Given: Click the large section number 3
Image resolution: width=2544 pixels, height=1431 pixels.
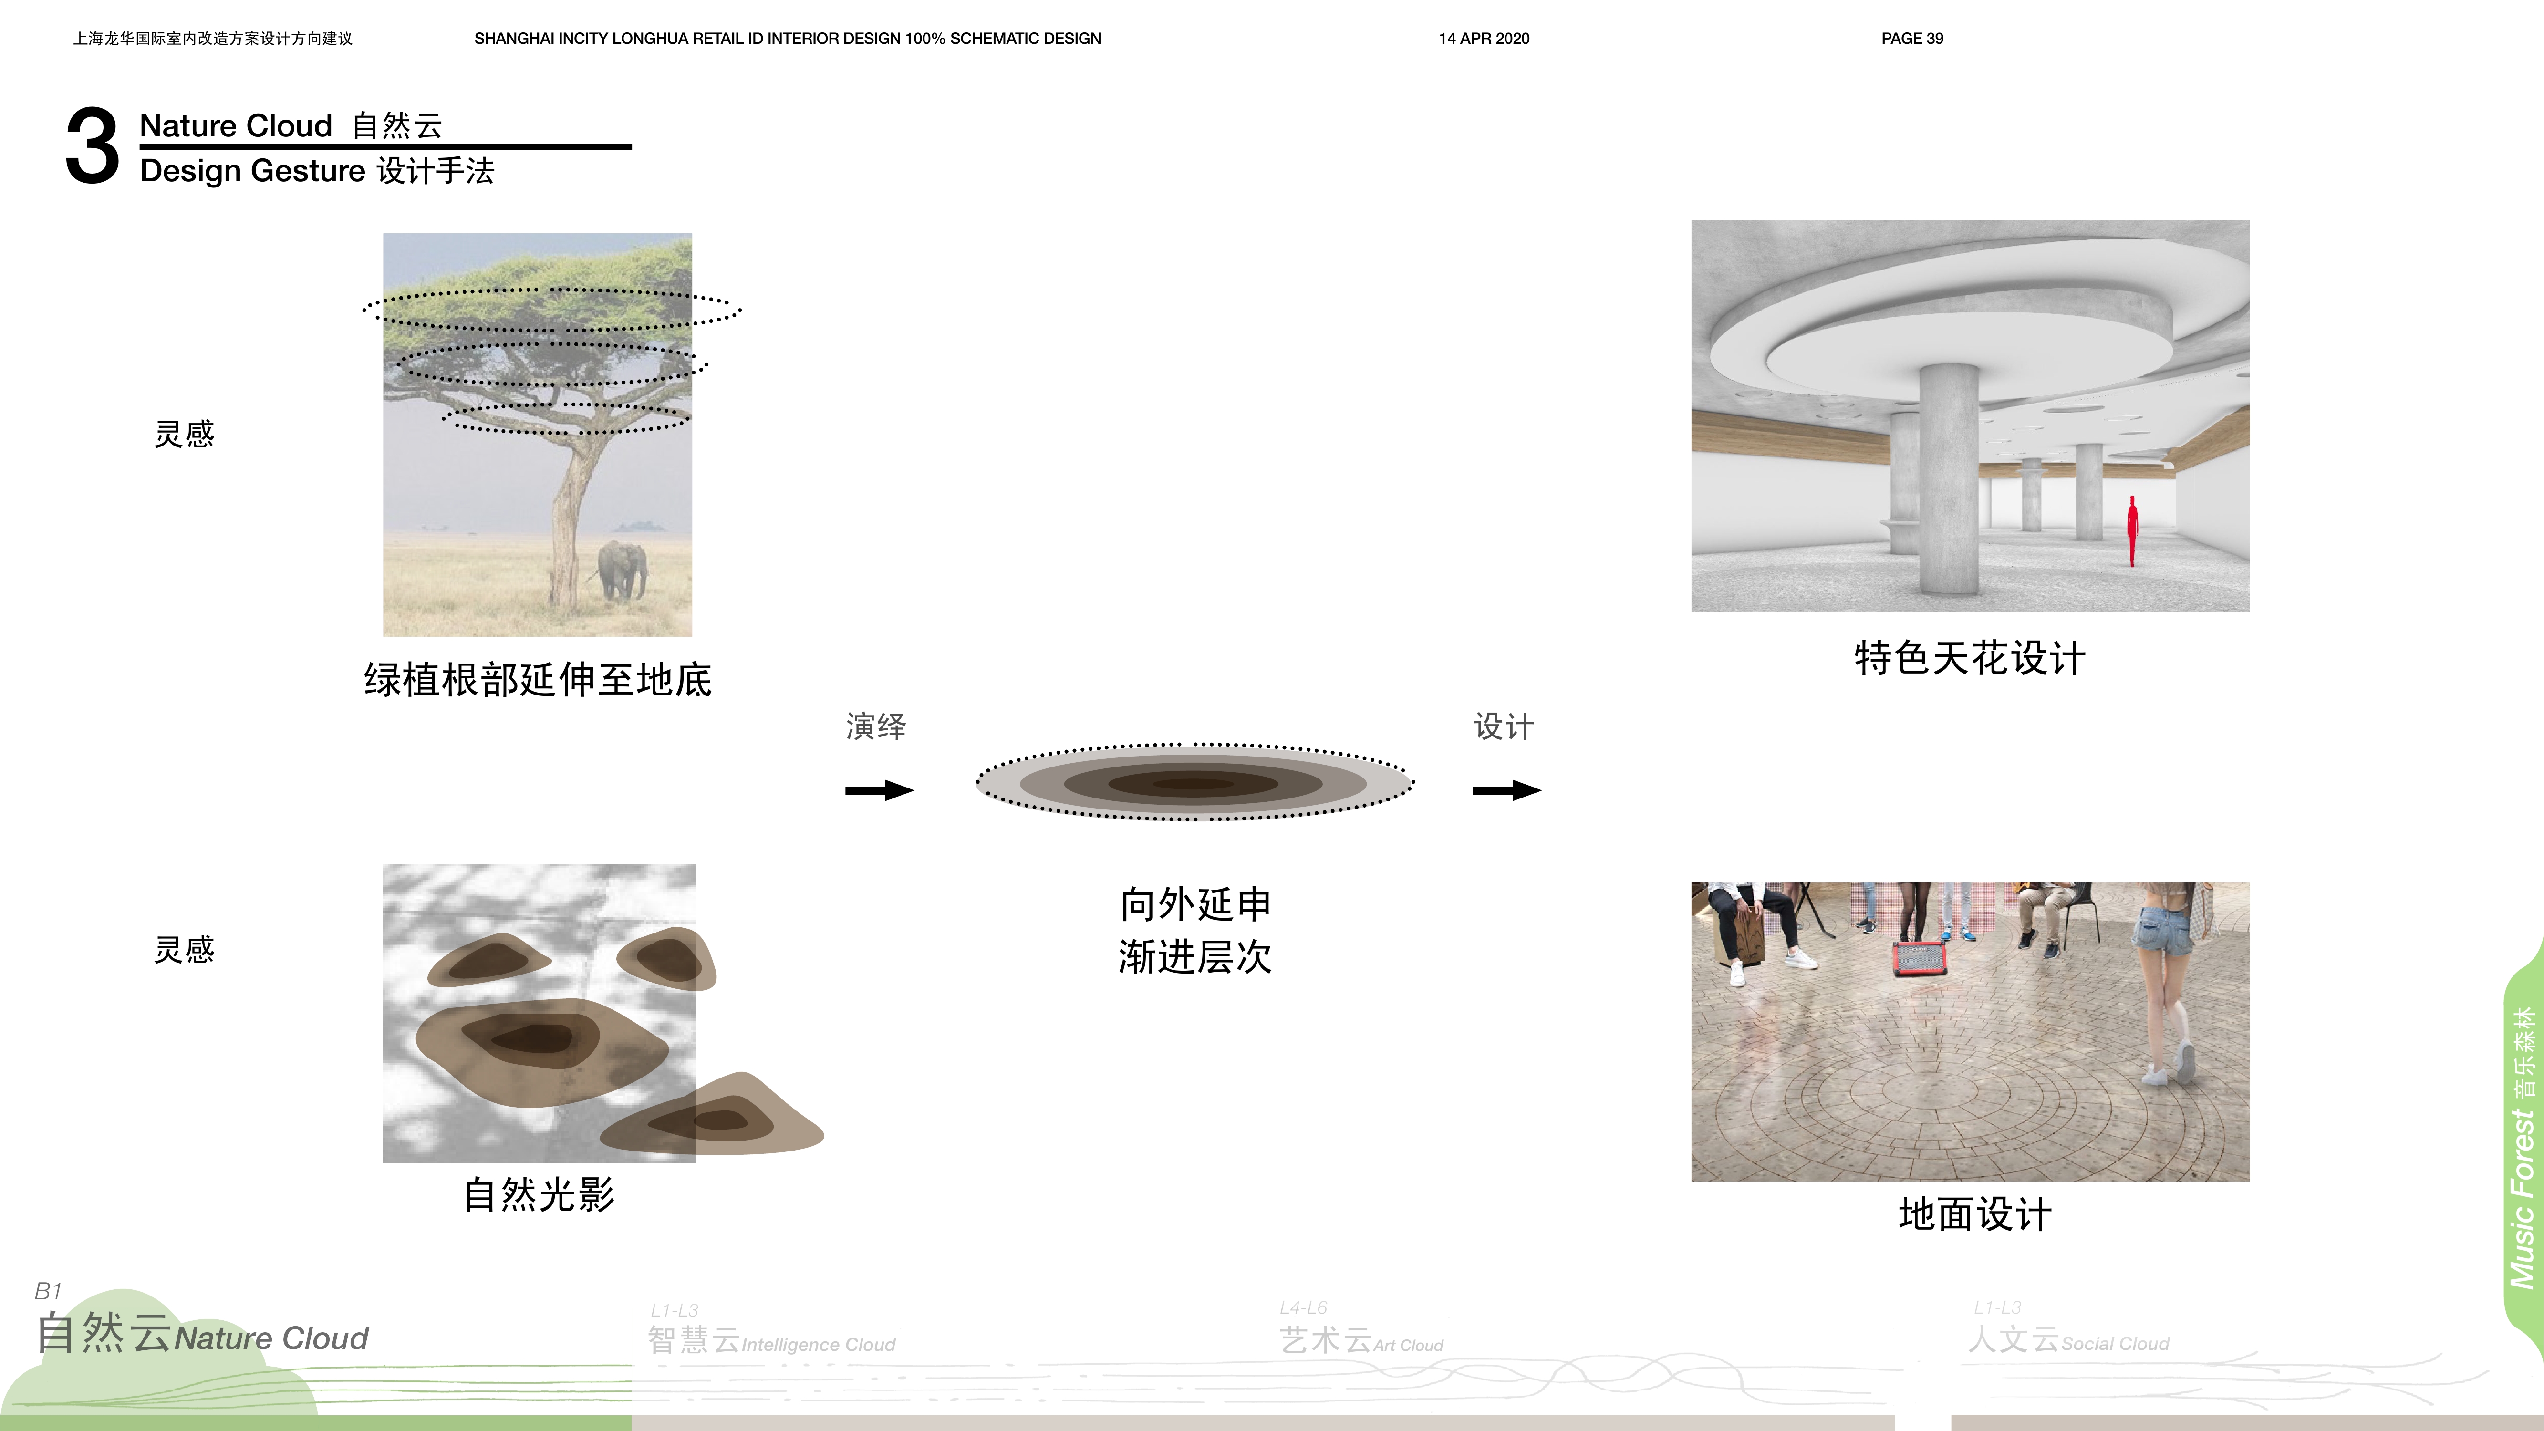Looking at the screenshot, I should 92,147.
